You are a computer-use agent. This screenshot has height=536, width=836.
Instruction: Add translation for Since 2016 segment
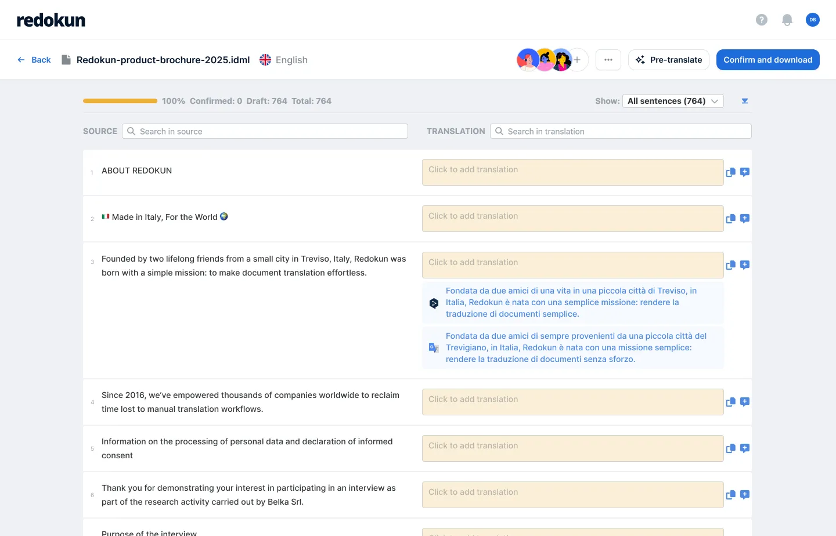[x=573, y=402]
